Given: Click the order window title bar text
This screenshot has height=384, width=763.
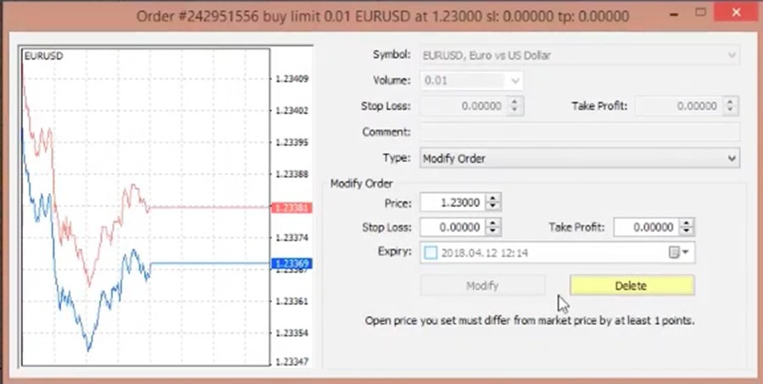Looking at the screenshot, I should [x=382, y=16].
